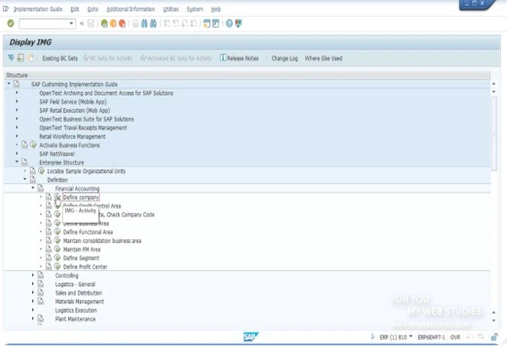Open the Additional Information menu
Screen dimensions: 507x346
129,9
